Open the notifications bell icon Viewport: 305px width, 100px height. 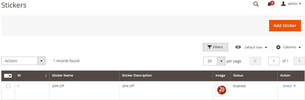(x=269, y=4)
